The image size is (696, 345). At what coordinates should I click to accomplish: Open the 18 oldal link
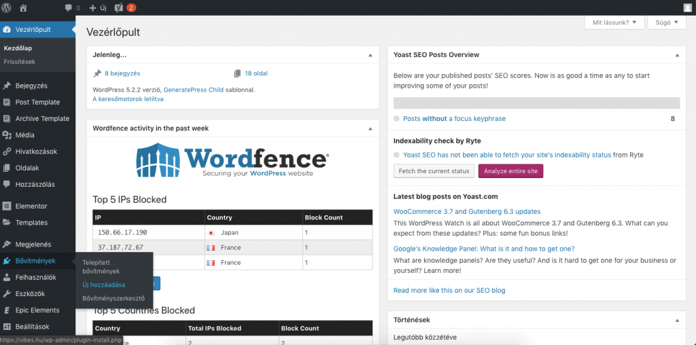[256, 73]
